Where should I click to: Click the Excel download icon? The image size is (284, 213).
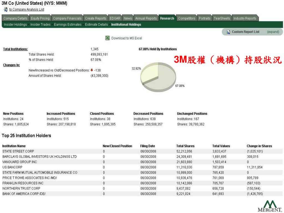coord(107,38)
